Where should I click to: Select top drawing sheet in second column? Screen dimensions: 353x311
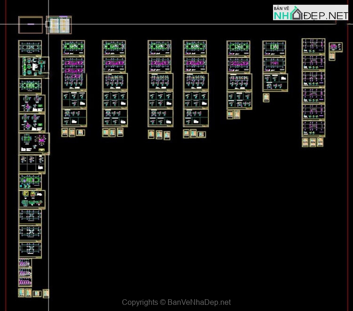pos(73,48)
